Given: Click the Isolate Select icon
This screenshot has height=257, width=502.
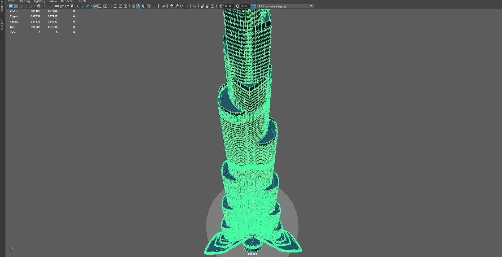Looking at the screenshot, I should (x=195, y=6).
